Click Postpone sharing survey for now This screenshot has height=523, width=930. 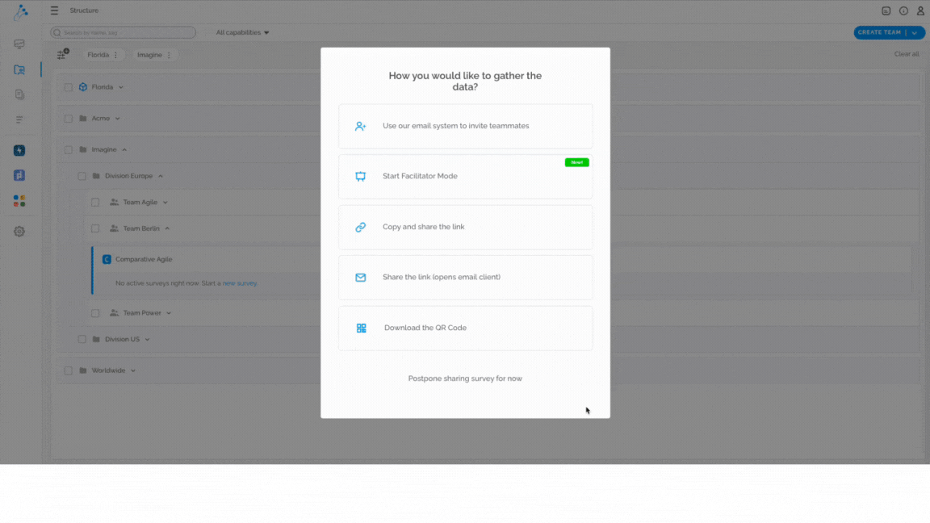tap(465, 379)
